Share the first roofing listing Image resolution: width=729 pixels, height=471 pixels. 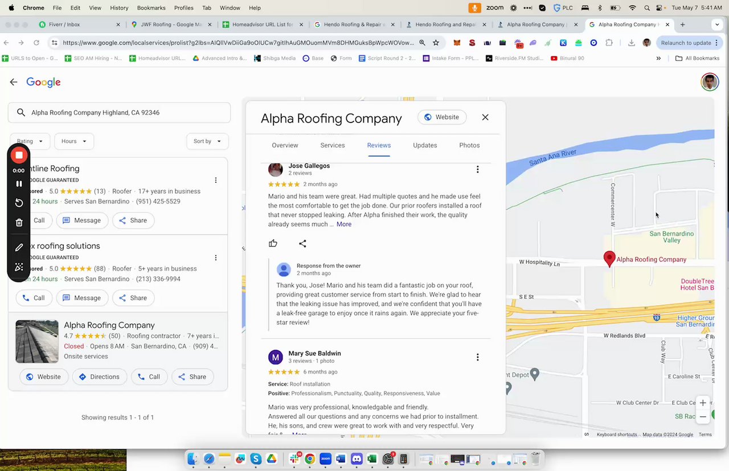133,220
